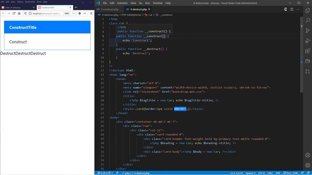
Task: Click the Ln 5, Col 33 status bar entry
Action: (x=236, y=173)
